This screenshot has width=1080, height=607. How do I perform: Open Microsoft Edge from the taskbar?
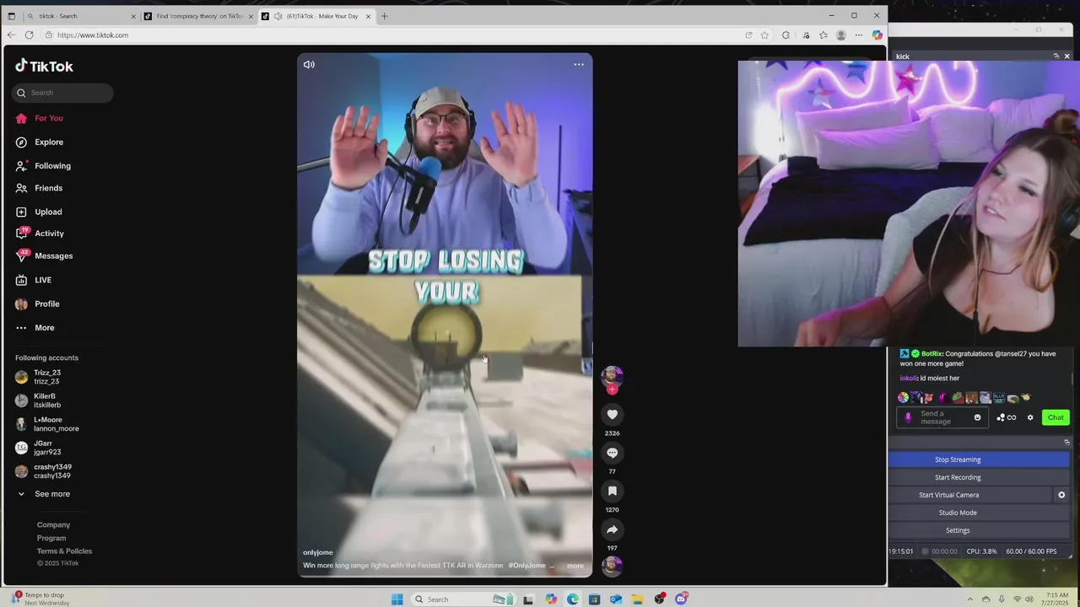pos(573,599)
